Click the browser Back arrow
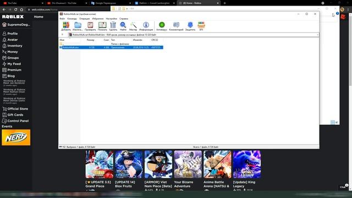The height and width of the screenshot is (198, 352). pos(4,9)
